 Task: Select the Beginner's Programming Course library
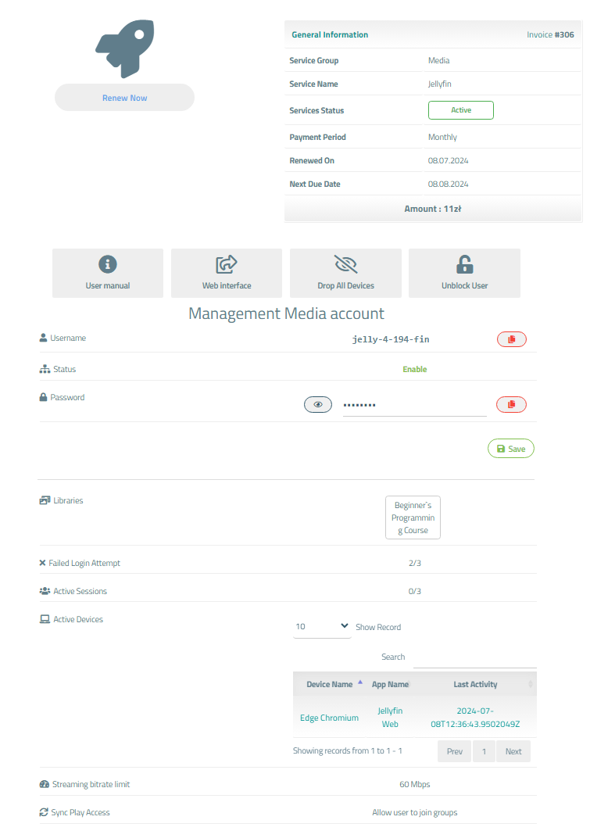coord(413,517)
